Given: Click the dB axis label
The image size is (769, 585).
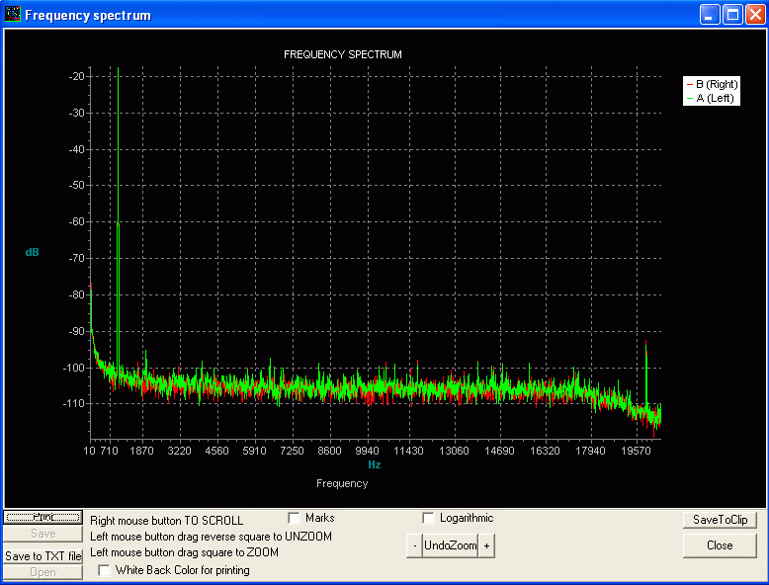Looking at the screenshot, I should point(32,252).
